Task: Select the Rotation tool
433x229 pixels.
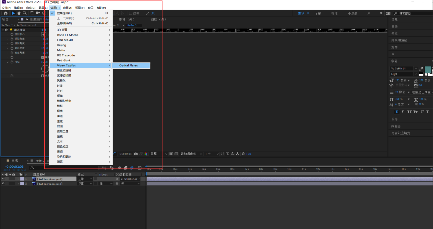Action: click(32, 13)
